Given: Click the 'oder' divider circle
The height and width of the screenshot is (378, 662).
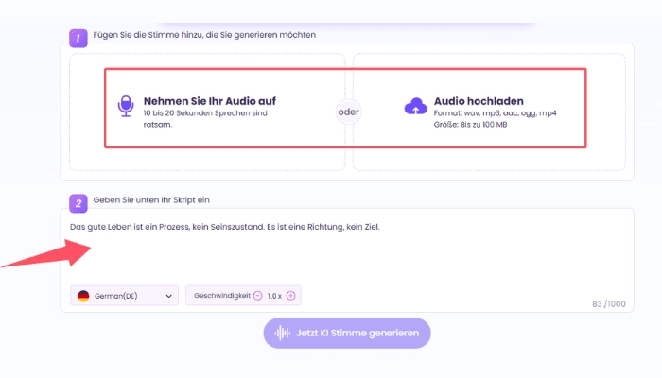Looking at the screenshot, I should click(x=349, y=111).
